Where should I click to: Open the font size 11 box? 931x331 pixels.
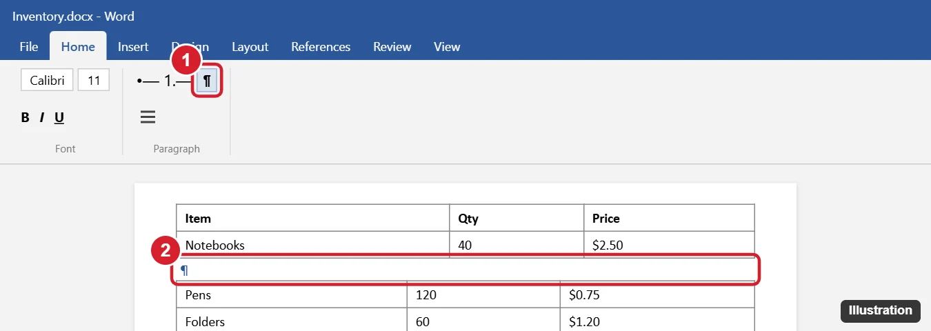(x=94, y=80)
